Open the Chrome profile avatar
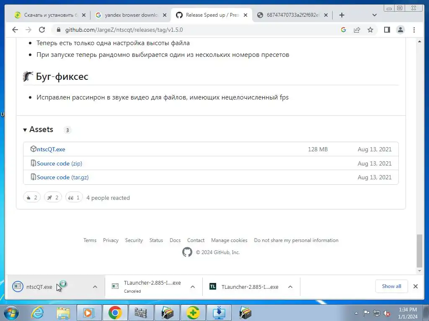Viewport: 429px width, 321px height. (x=400, y=30)
